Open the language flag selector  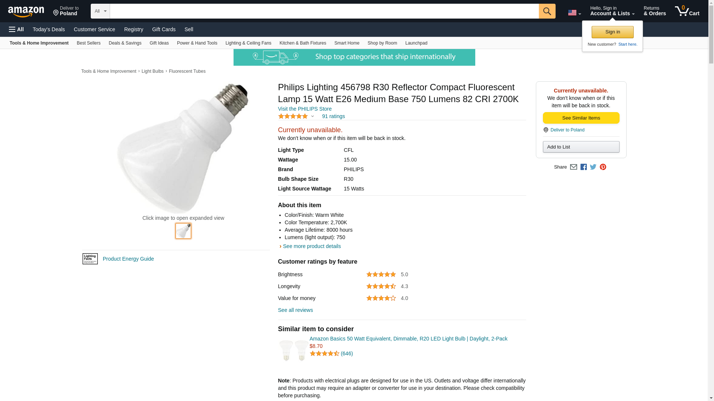(574, 13)
